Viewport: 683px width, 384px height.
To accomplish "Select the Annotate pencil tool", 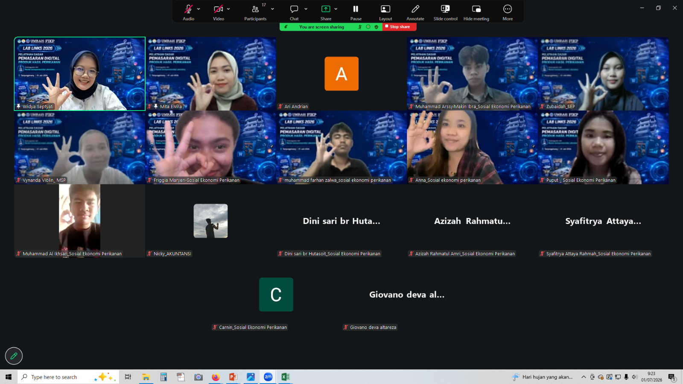I will [x=415, y=9].
